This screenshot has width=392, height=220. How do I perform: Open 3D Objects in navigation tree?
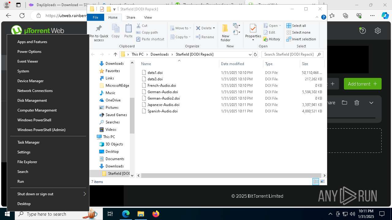coord(114,144)
